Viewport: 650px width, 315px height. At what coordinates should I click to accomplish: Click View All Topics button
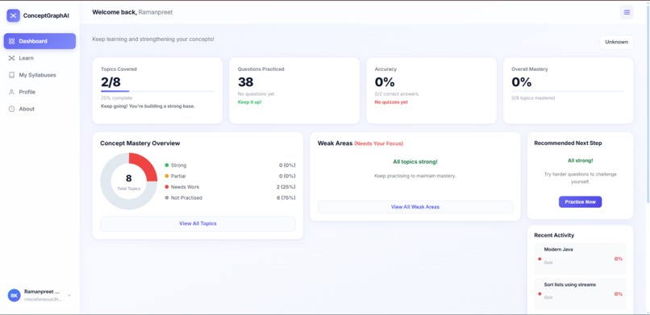198,223
